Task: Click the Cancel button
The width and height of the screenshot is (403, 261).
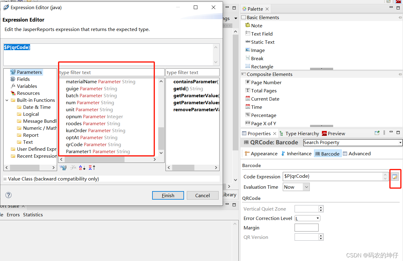Action: (x=203, y=195)
